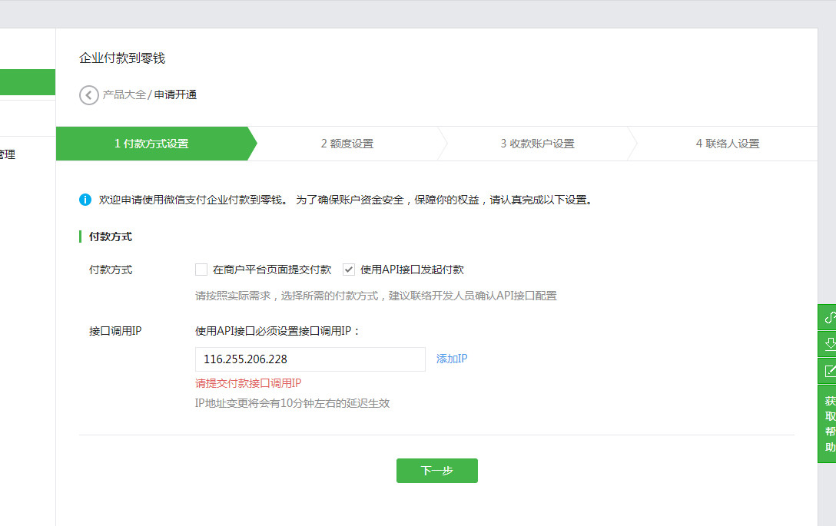The width and height of the screenshot is (836, 526).
Task: Navigate to 产品大全 breadcrumb link
Action: [124, 95]
